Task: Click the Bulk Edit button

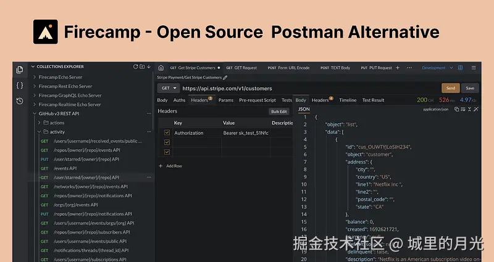Action: 279,112
